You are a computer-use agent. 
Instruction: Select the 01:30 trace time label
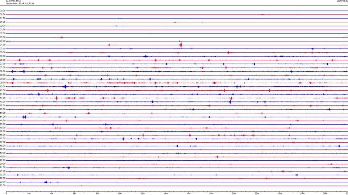pos(3,22)
